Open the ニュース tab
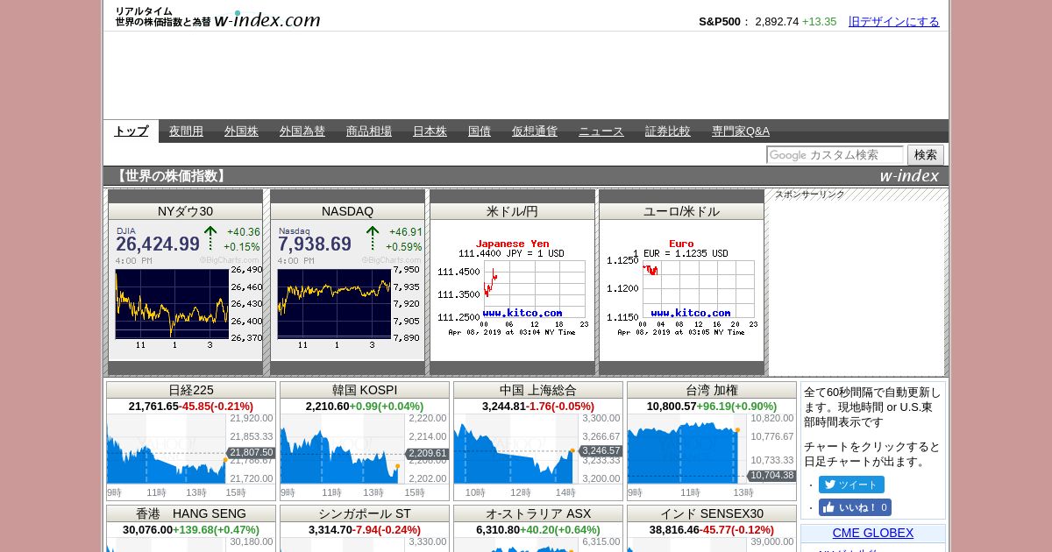Viewport: 1052px width, 552px height. pyautogui.click(x=601, y=131)
